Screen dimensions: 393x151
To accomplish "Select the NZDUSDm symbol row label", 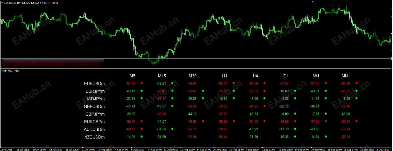I will click(94, 137).
